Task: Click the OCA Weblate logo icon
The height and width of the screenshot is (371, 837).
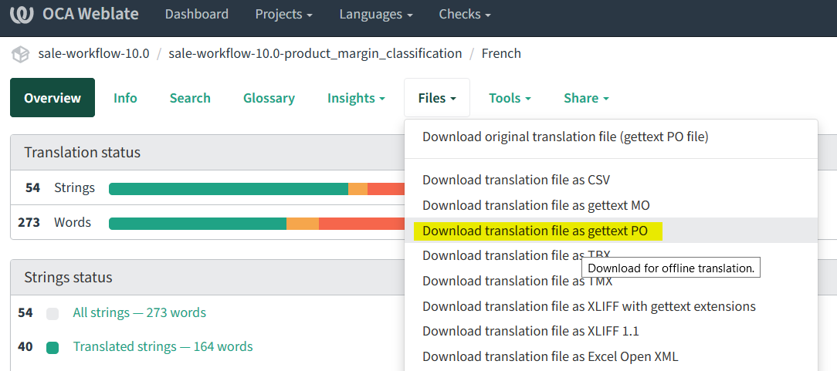Action: click(22, 15)
